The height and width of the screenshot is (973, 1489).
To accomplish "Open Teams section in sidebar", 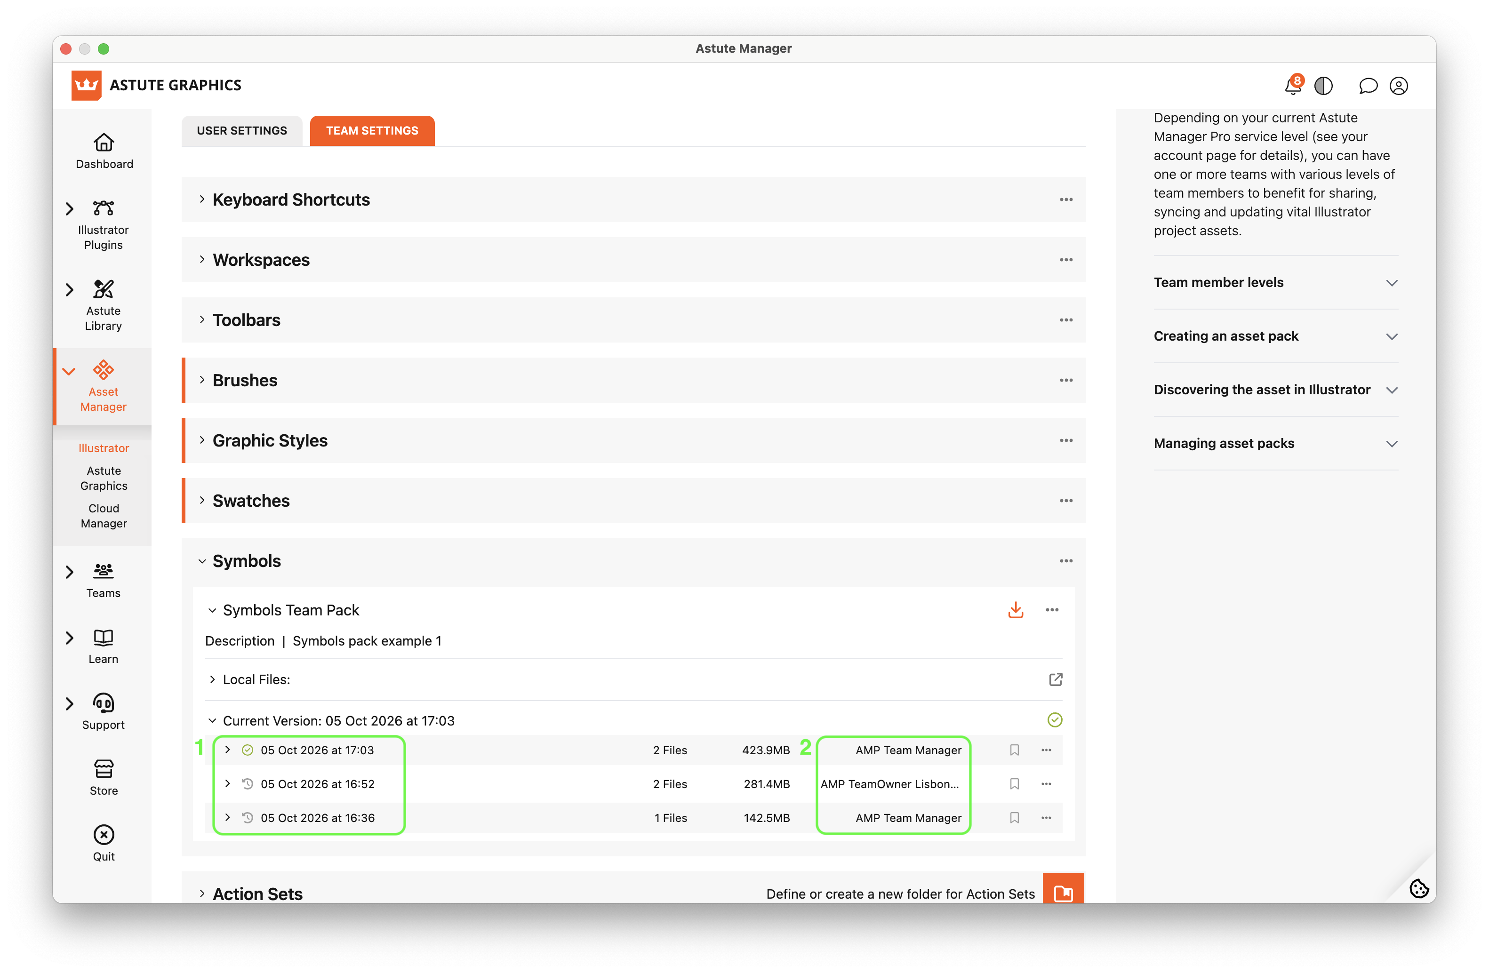I will (103, 581).
